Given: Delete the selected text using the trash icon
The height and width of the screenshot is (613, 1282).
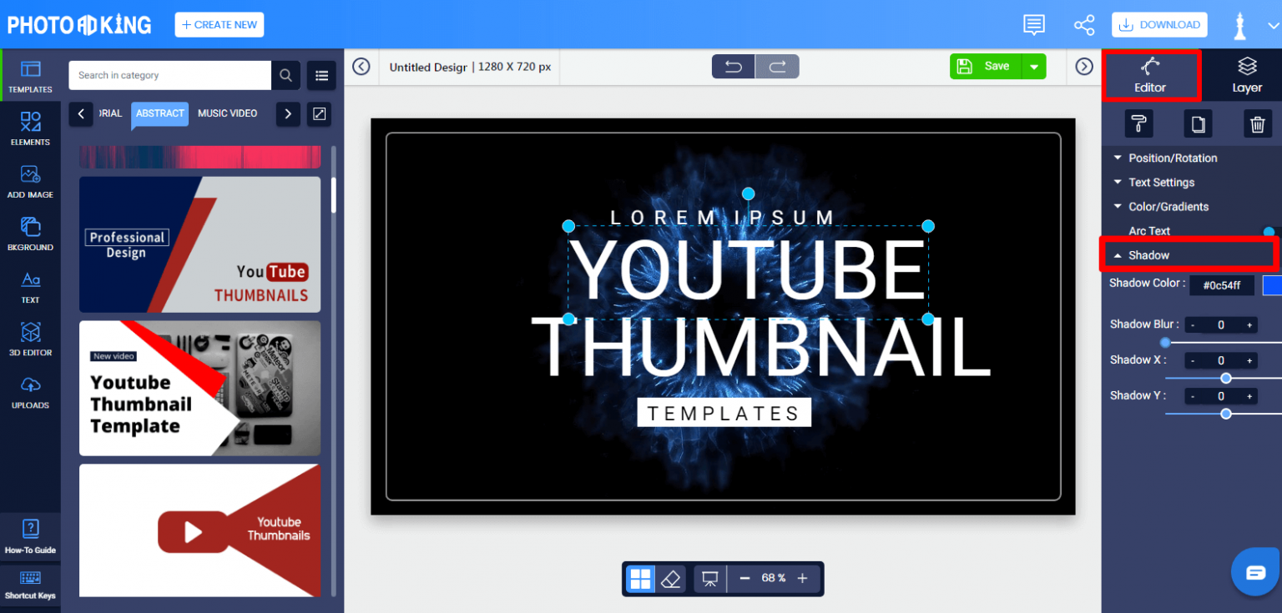Looking at the screenshot, I should pyautogui.click(x=1258, y=123).
